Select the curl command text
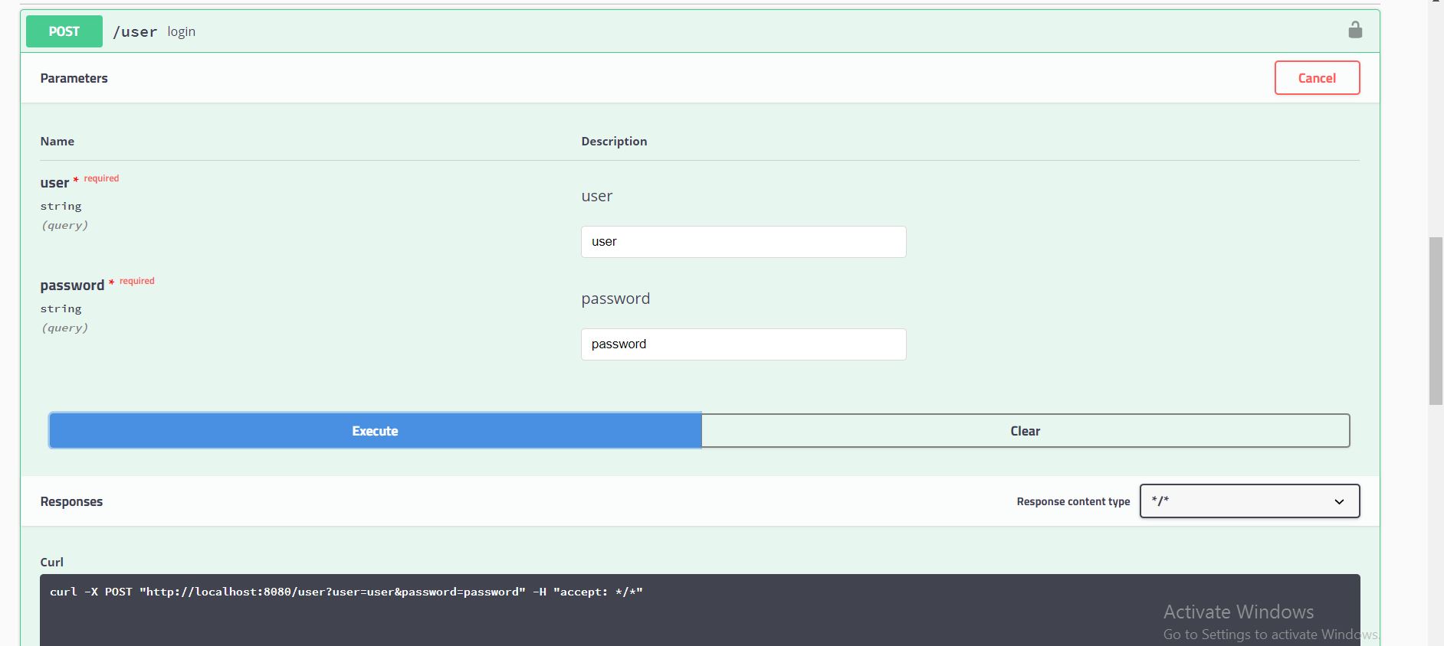 click(346, 592)
